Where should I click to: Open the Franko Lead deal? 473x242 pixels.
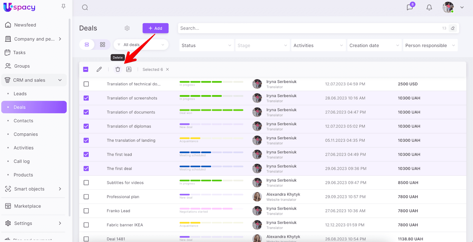tap(118, 211)
